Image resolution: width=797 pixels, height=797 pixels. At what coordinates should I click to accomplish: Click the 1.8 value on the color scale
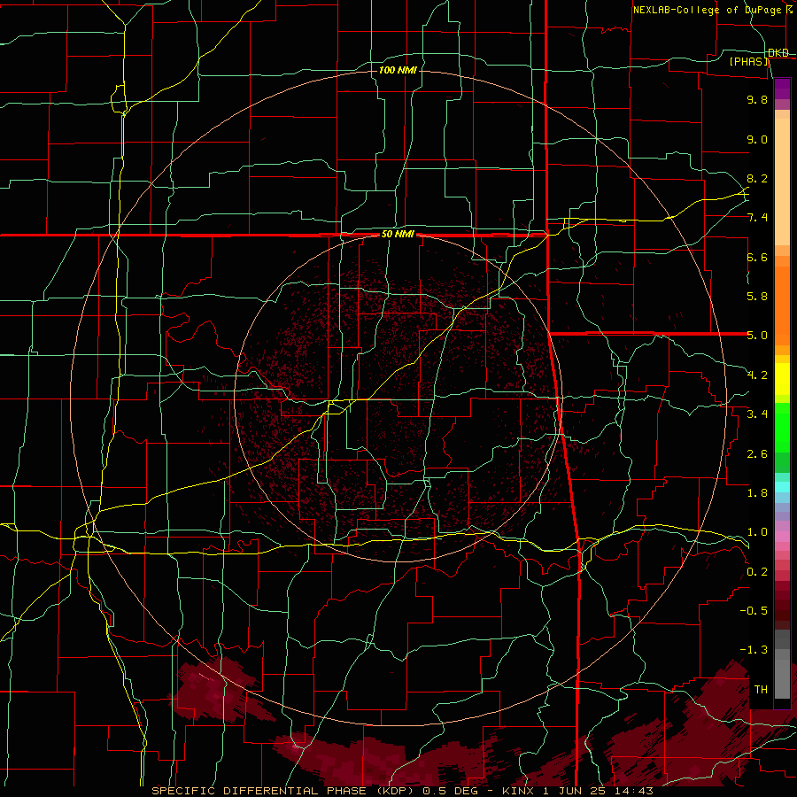pyautogui.click(x=757, y=493)
